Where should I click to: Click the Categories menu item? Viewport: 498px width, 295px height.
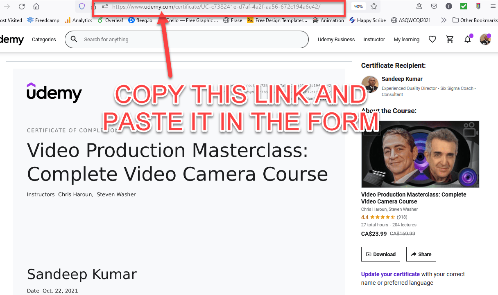(x=44, y=39)
